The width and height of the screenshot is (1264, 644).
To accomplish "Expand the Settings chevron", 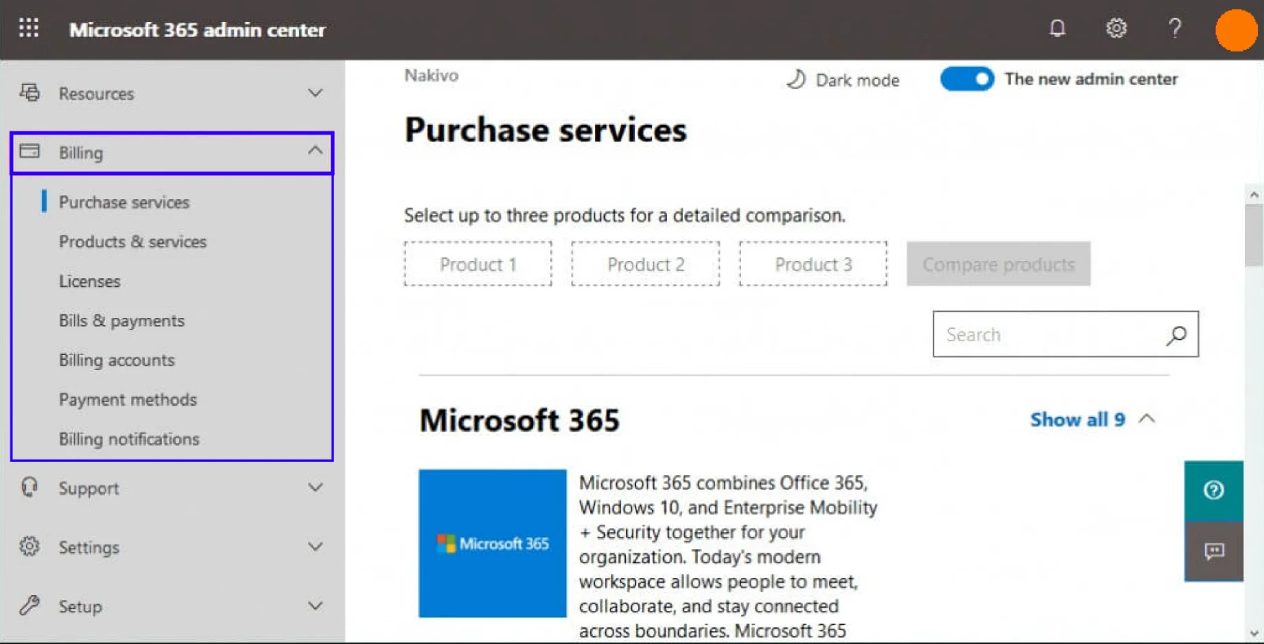I will coord(315,547).
